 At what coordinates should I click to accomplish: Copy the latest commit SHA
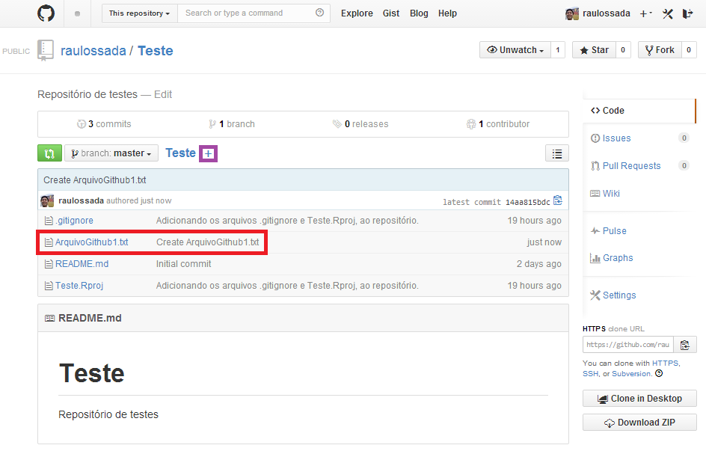(558, 200)
